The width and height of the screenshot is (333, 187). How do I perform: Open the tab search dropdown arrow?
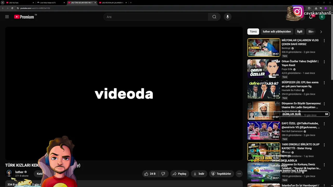(2, 3)
